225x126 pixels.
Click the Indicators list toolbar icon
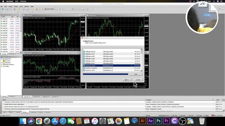tap(83, 9)
